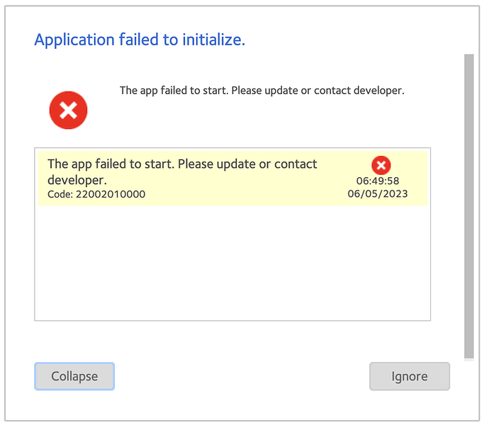Click the summary message beside the large icon

click(x=262, y=91)
